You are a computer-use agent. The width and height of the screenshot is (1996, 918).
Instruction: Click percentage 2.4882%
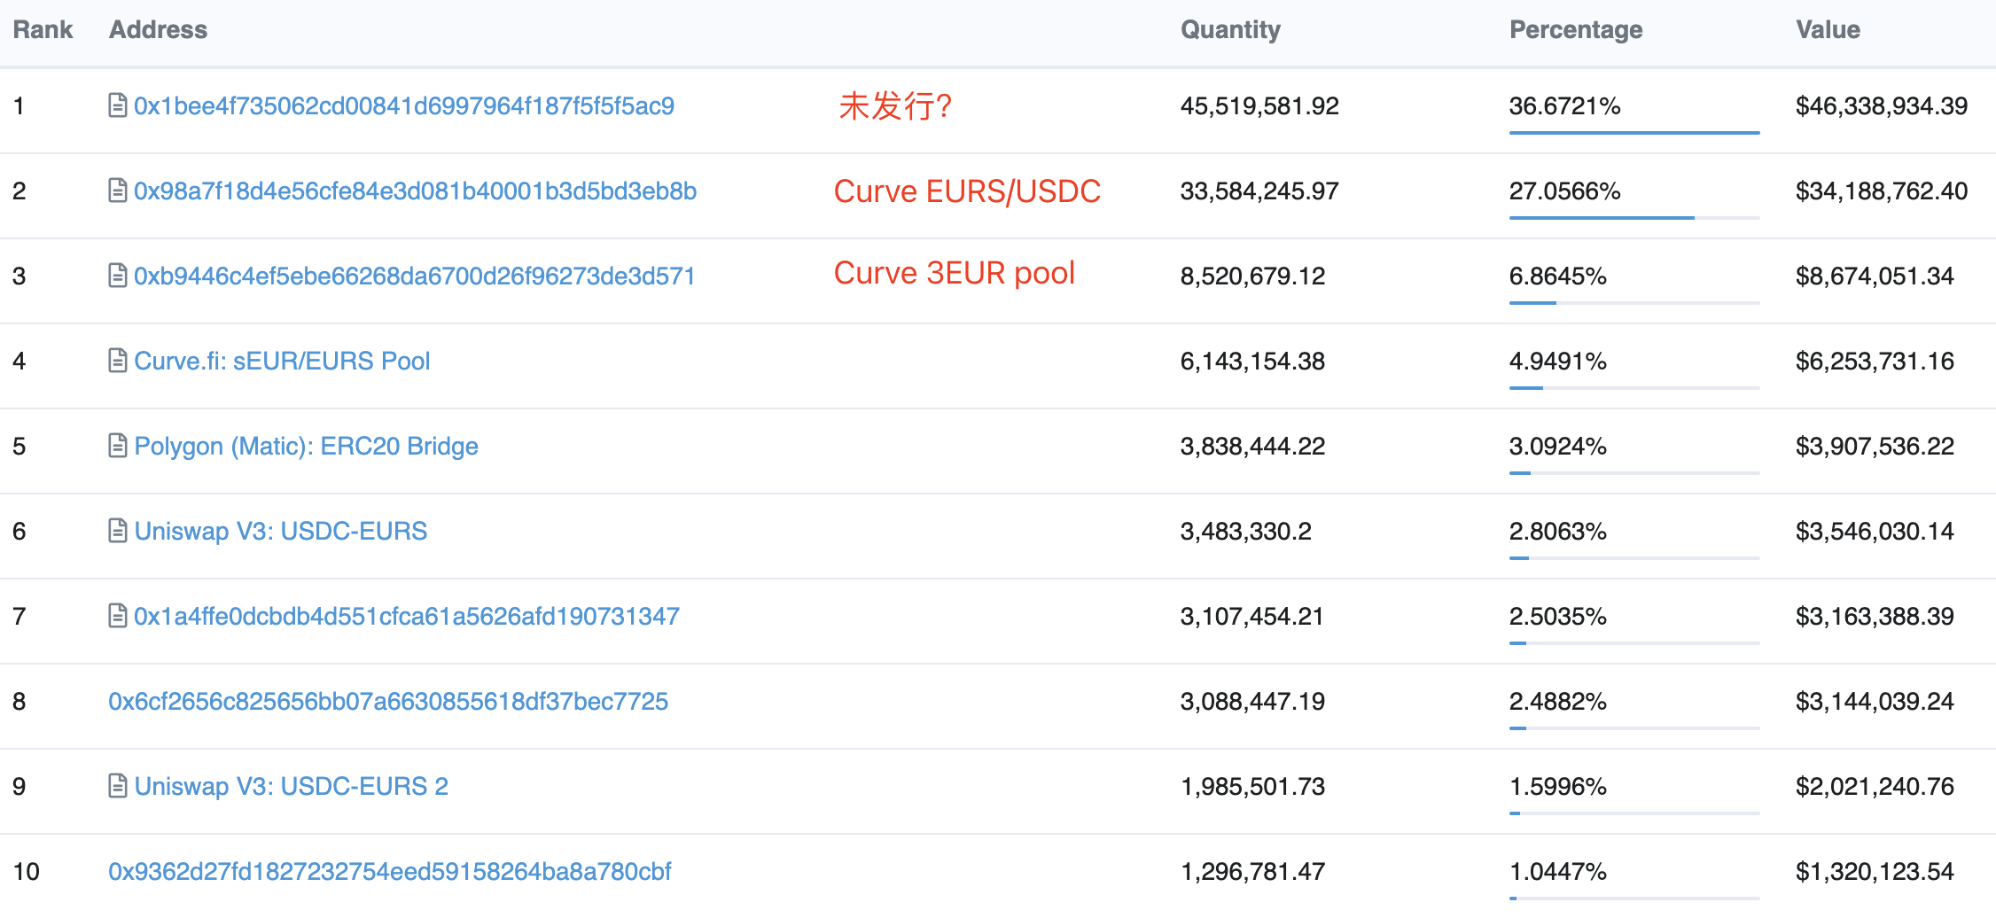1557,702
